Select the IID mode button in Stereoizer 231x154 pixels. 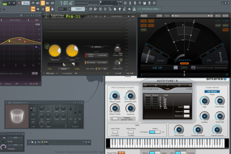click(176, 68)
